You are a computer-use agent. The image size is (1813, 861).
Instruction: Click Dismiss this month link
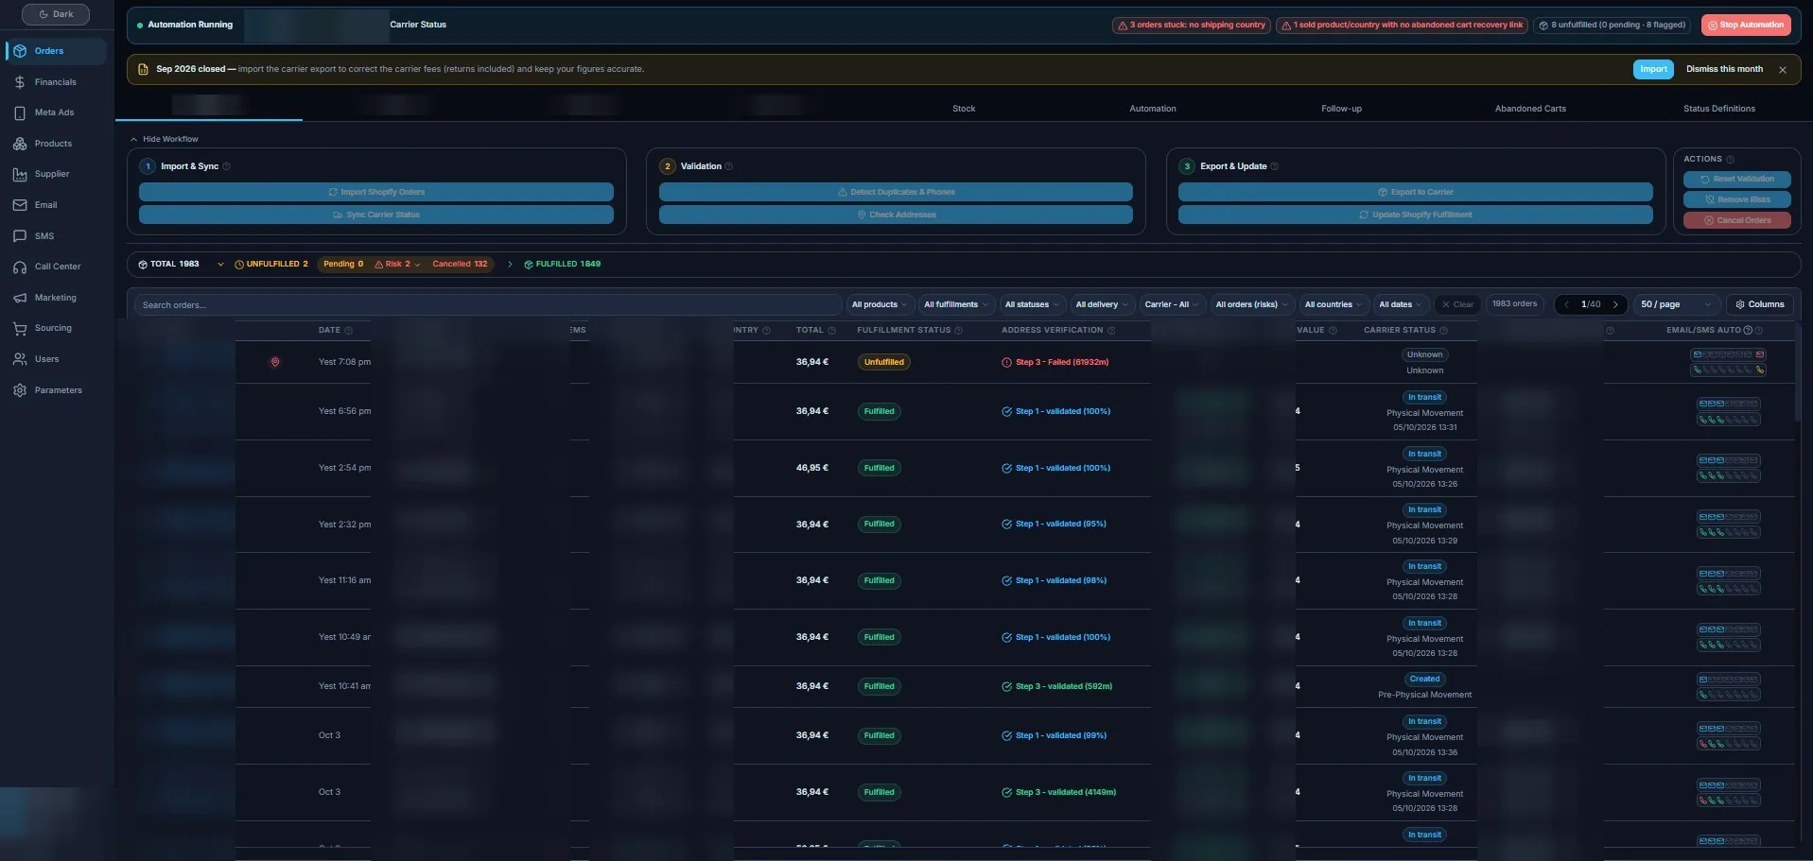pyautogui.click(x=1724, y=69)
